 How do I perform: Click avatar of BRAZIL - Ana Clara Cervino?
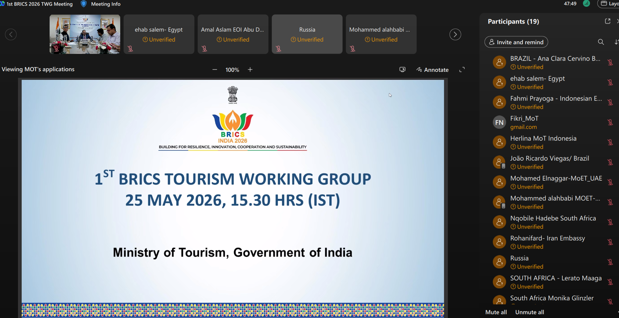pos(499,62)
